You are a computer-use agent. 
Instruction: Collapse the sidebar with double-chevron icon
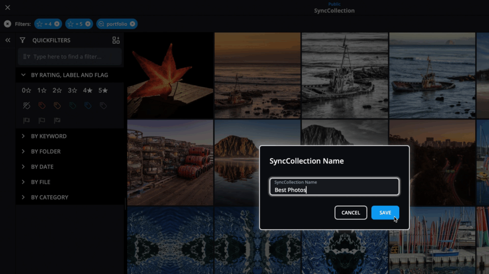coord(8,40)
